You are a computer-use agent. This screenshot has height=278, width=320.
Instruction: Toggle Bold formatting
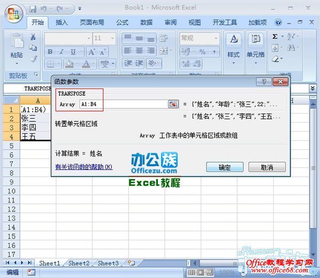point(50,52)
